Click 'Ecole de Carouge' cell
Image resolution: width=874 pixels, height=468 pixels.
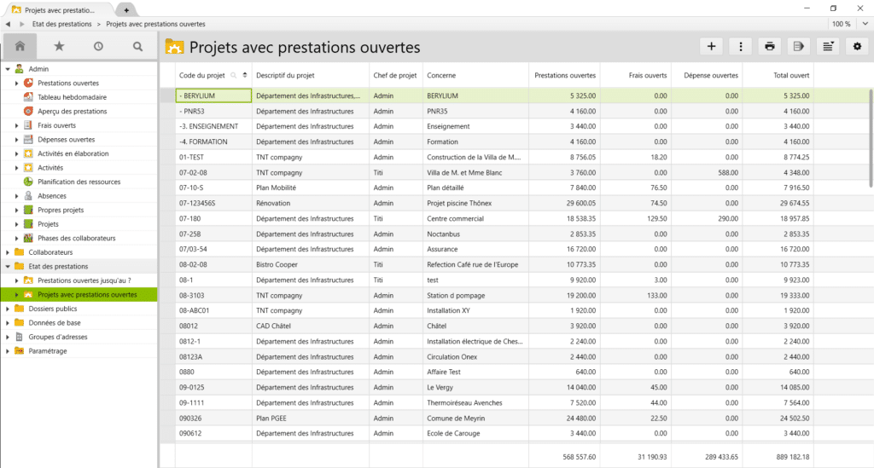[x=475, y=434]
